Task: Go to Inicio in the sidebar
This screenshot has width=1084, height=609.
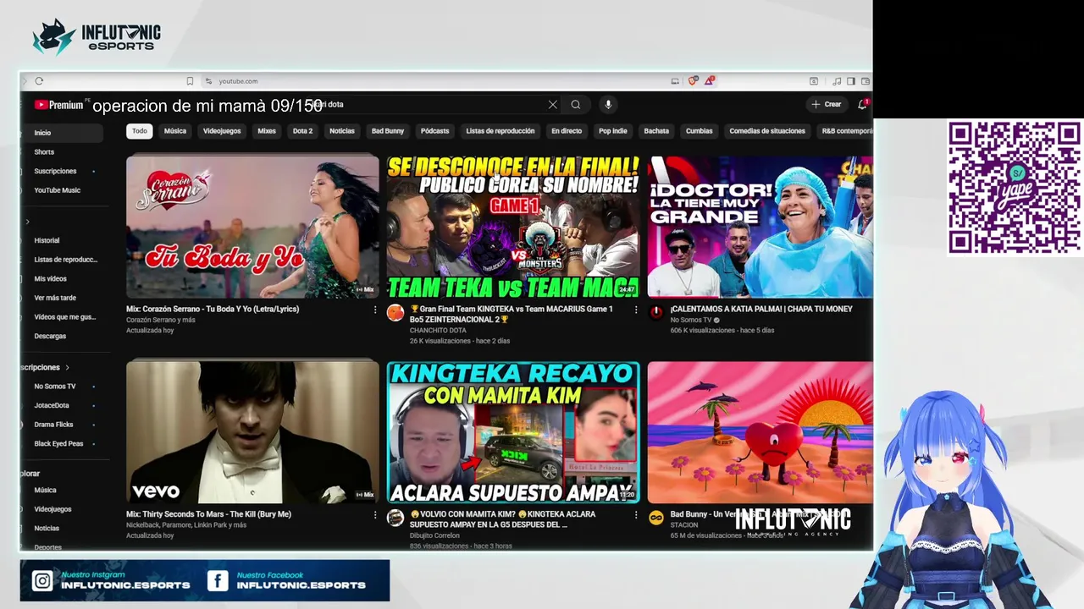Action: 62,133
